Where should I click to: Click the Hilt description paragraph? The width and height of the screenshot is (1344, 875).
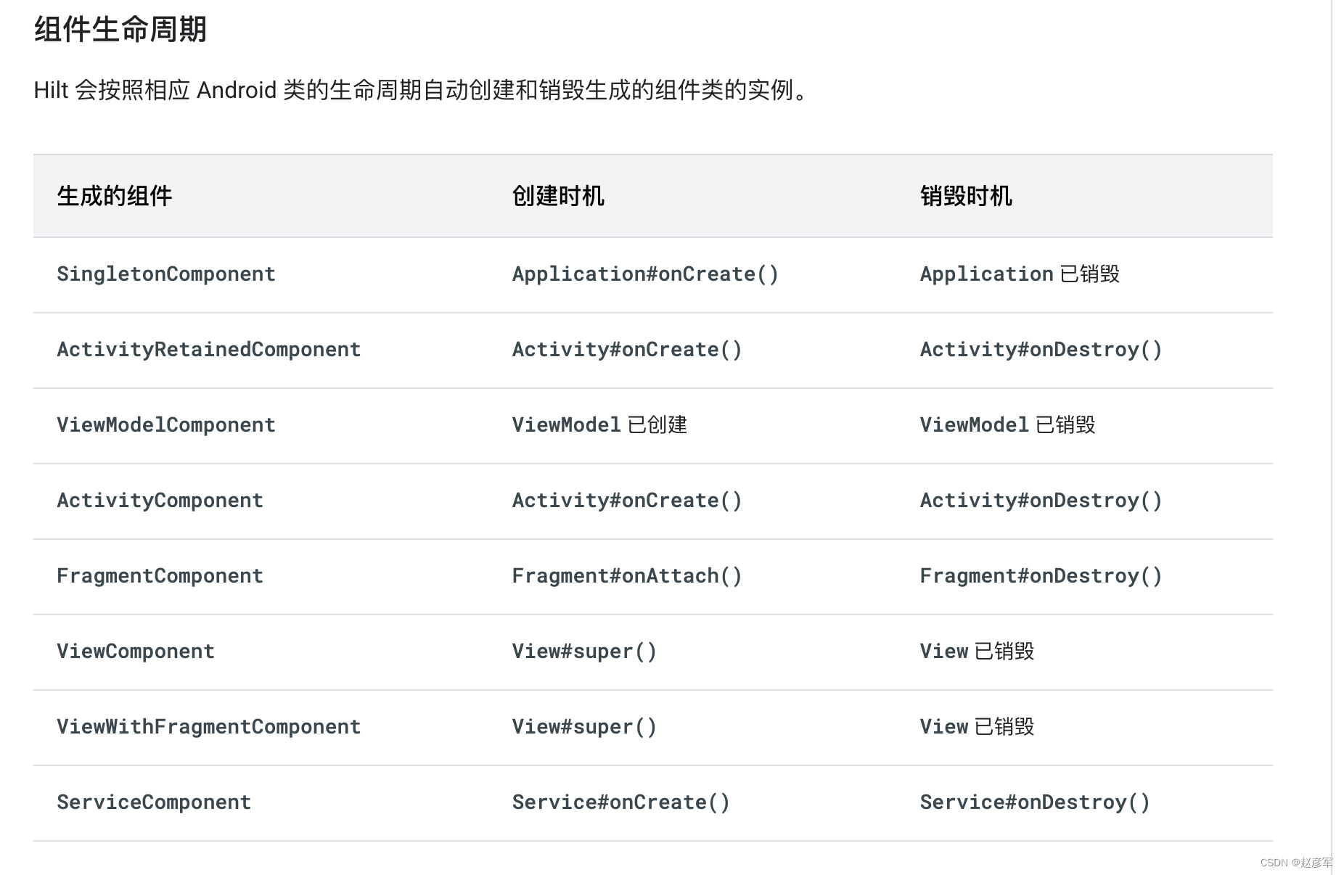coord(421,90)
